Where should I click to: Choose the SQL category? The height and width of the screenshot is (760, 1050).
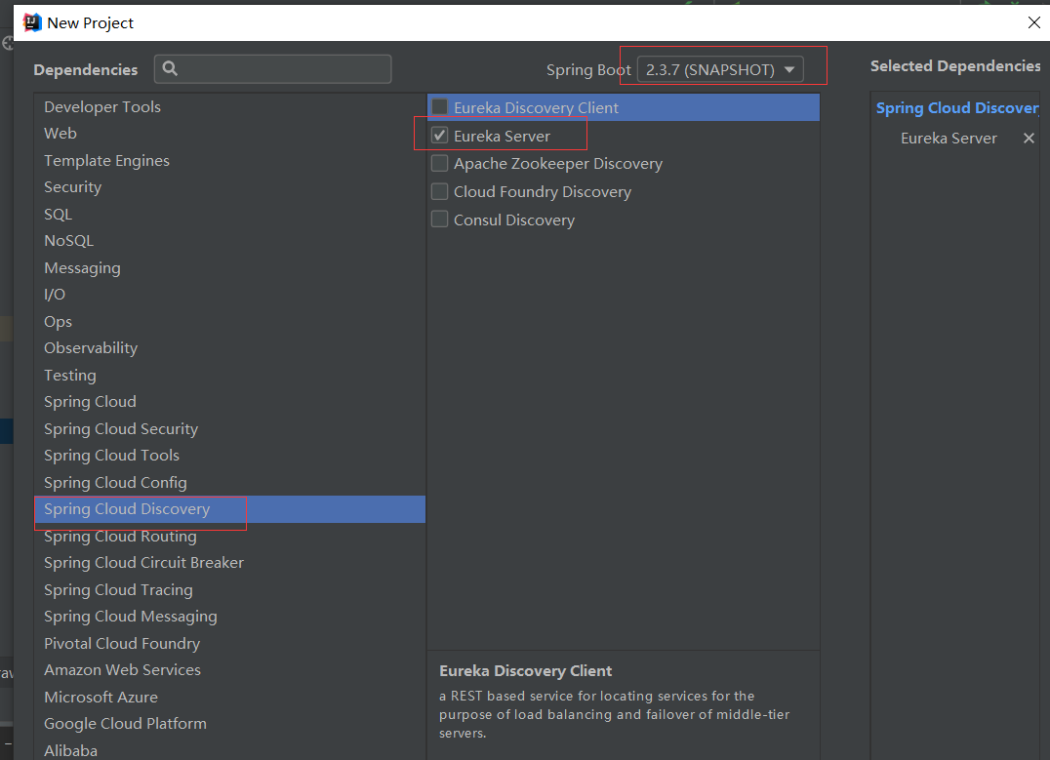[229, 214]
